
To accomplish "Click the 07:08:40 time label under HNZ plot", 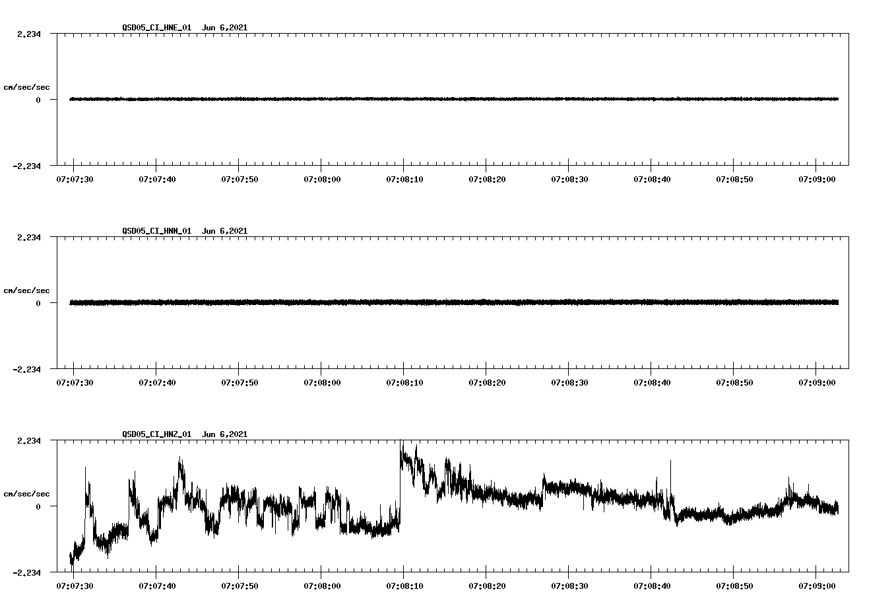I will pos(652,586).
